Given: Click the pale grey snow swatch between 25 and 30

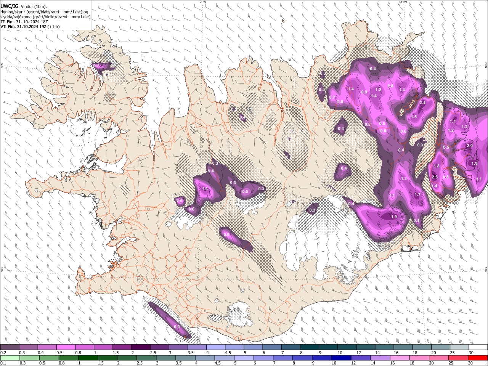Looking at the screenshot, I should [459, 347].
